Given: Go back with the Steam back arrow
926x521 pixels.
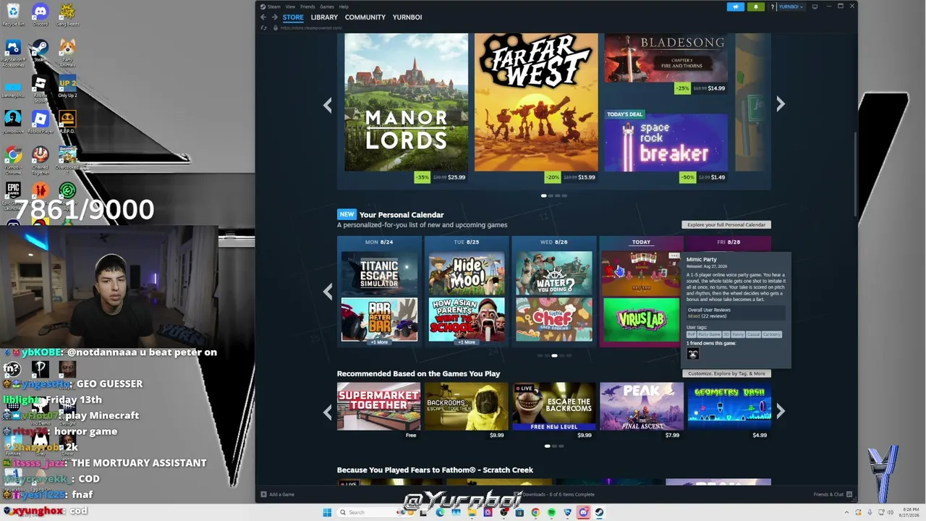Looking at the screenshot, I should [x=263, y=17].
